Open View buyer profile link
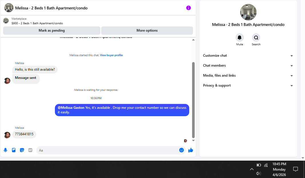 pyautogui.click(x=111, y=55)
